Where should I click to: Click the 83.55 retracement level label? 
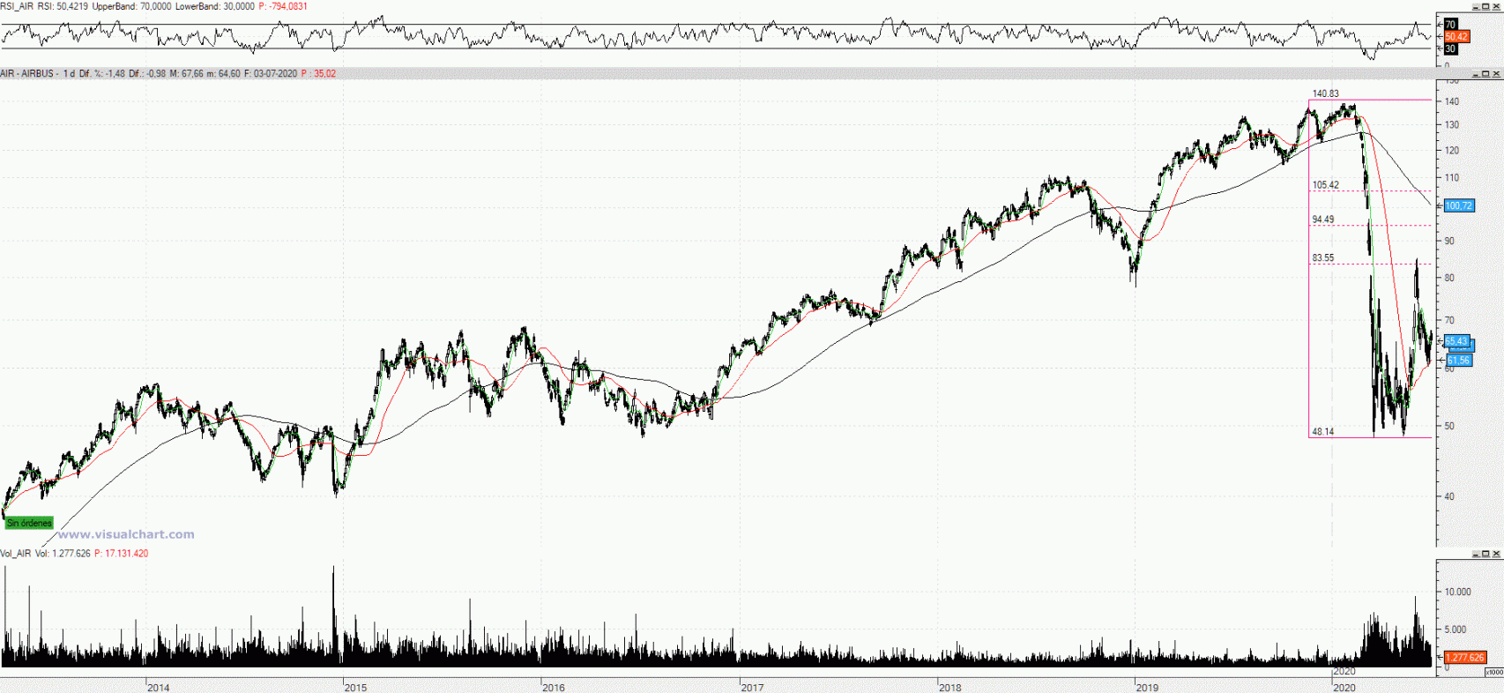1323,258
